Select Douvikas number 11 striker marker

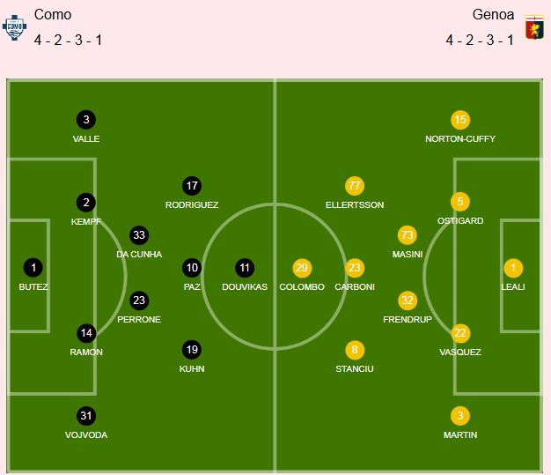(x=245, y=268)
